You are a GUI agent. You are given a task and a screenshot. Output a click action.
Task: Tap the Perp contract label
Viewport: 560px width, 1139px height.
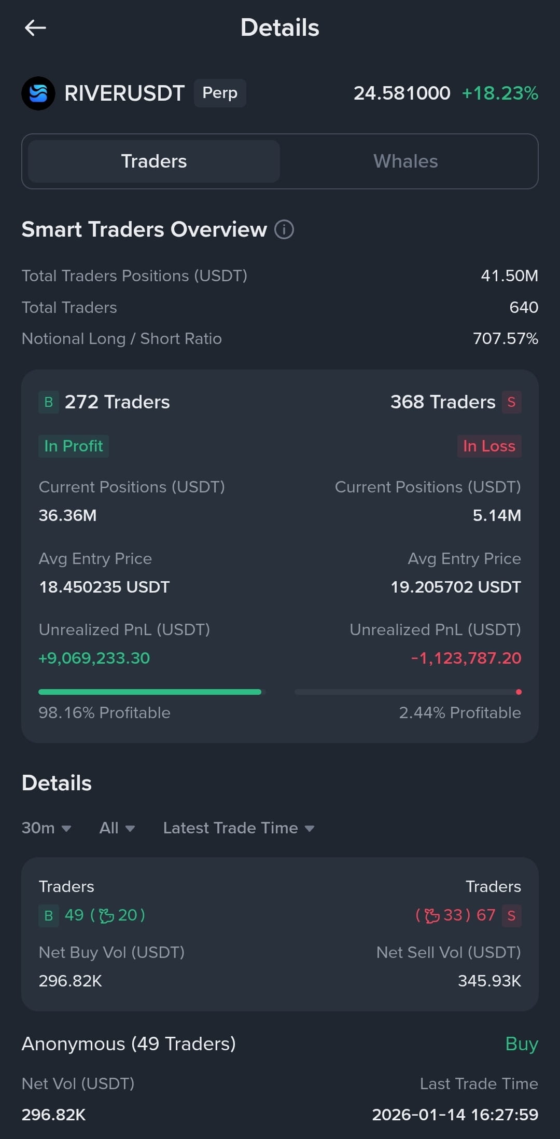pos(220,93)
